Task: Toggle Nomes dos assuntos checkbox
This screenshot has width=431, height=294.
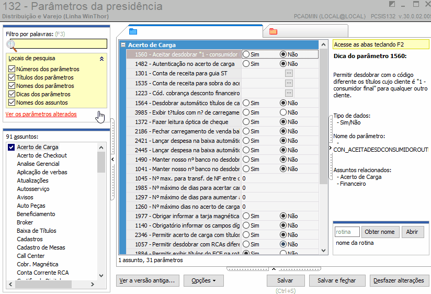Action: point(12,103)
